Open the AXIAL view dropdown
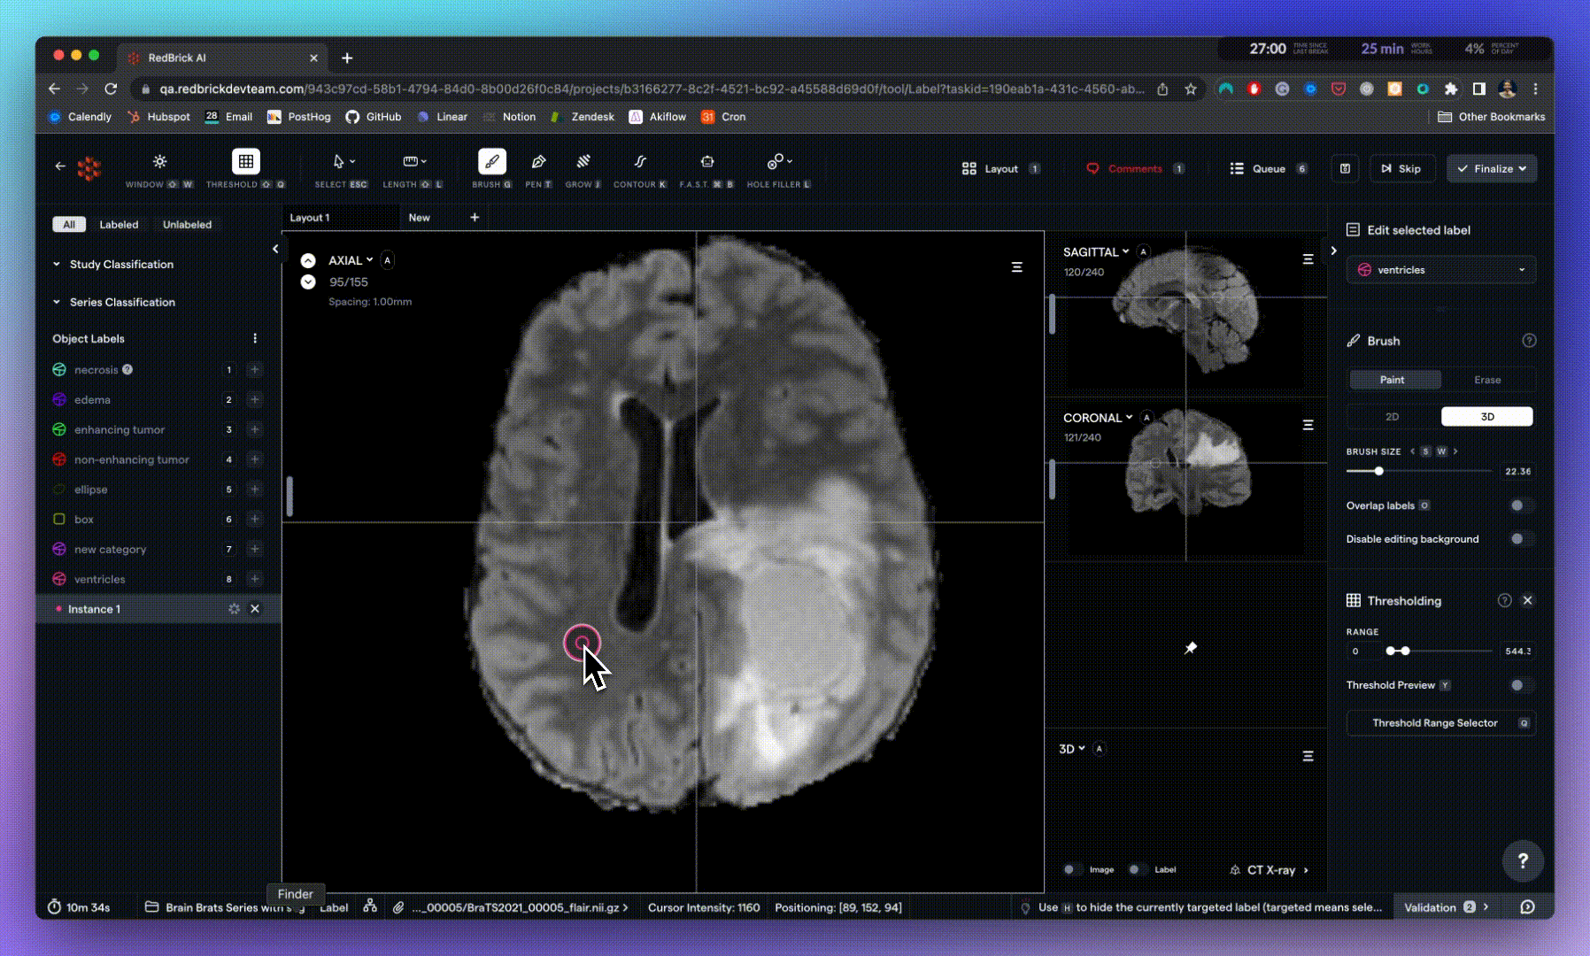Viewport: 1590px width, 956px height. click(x=351, y=260)
